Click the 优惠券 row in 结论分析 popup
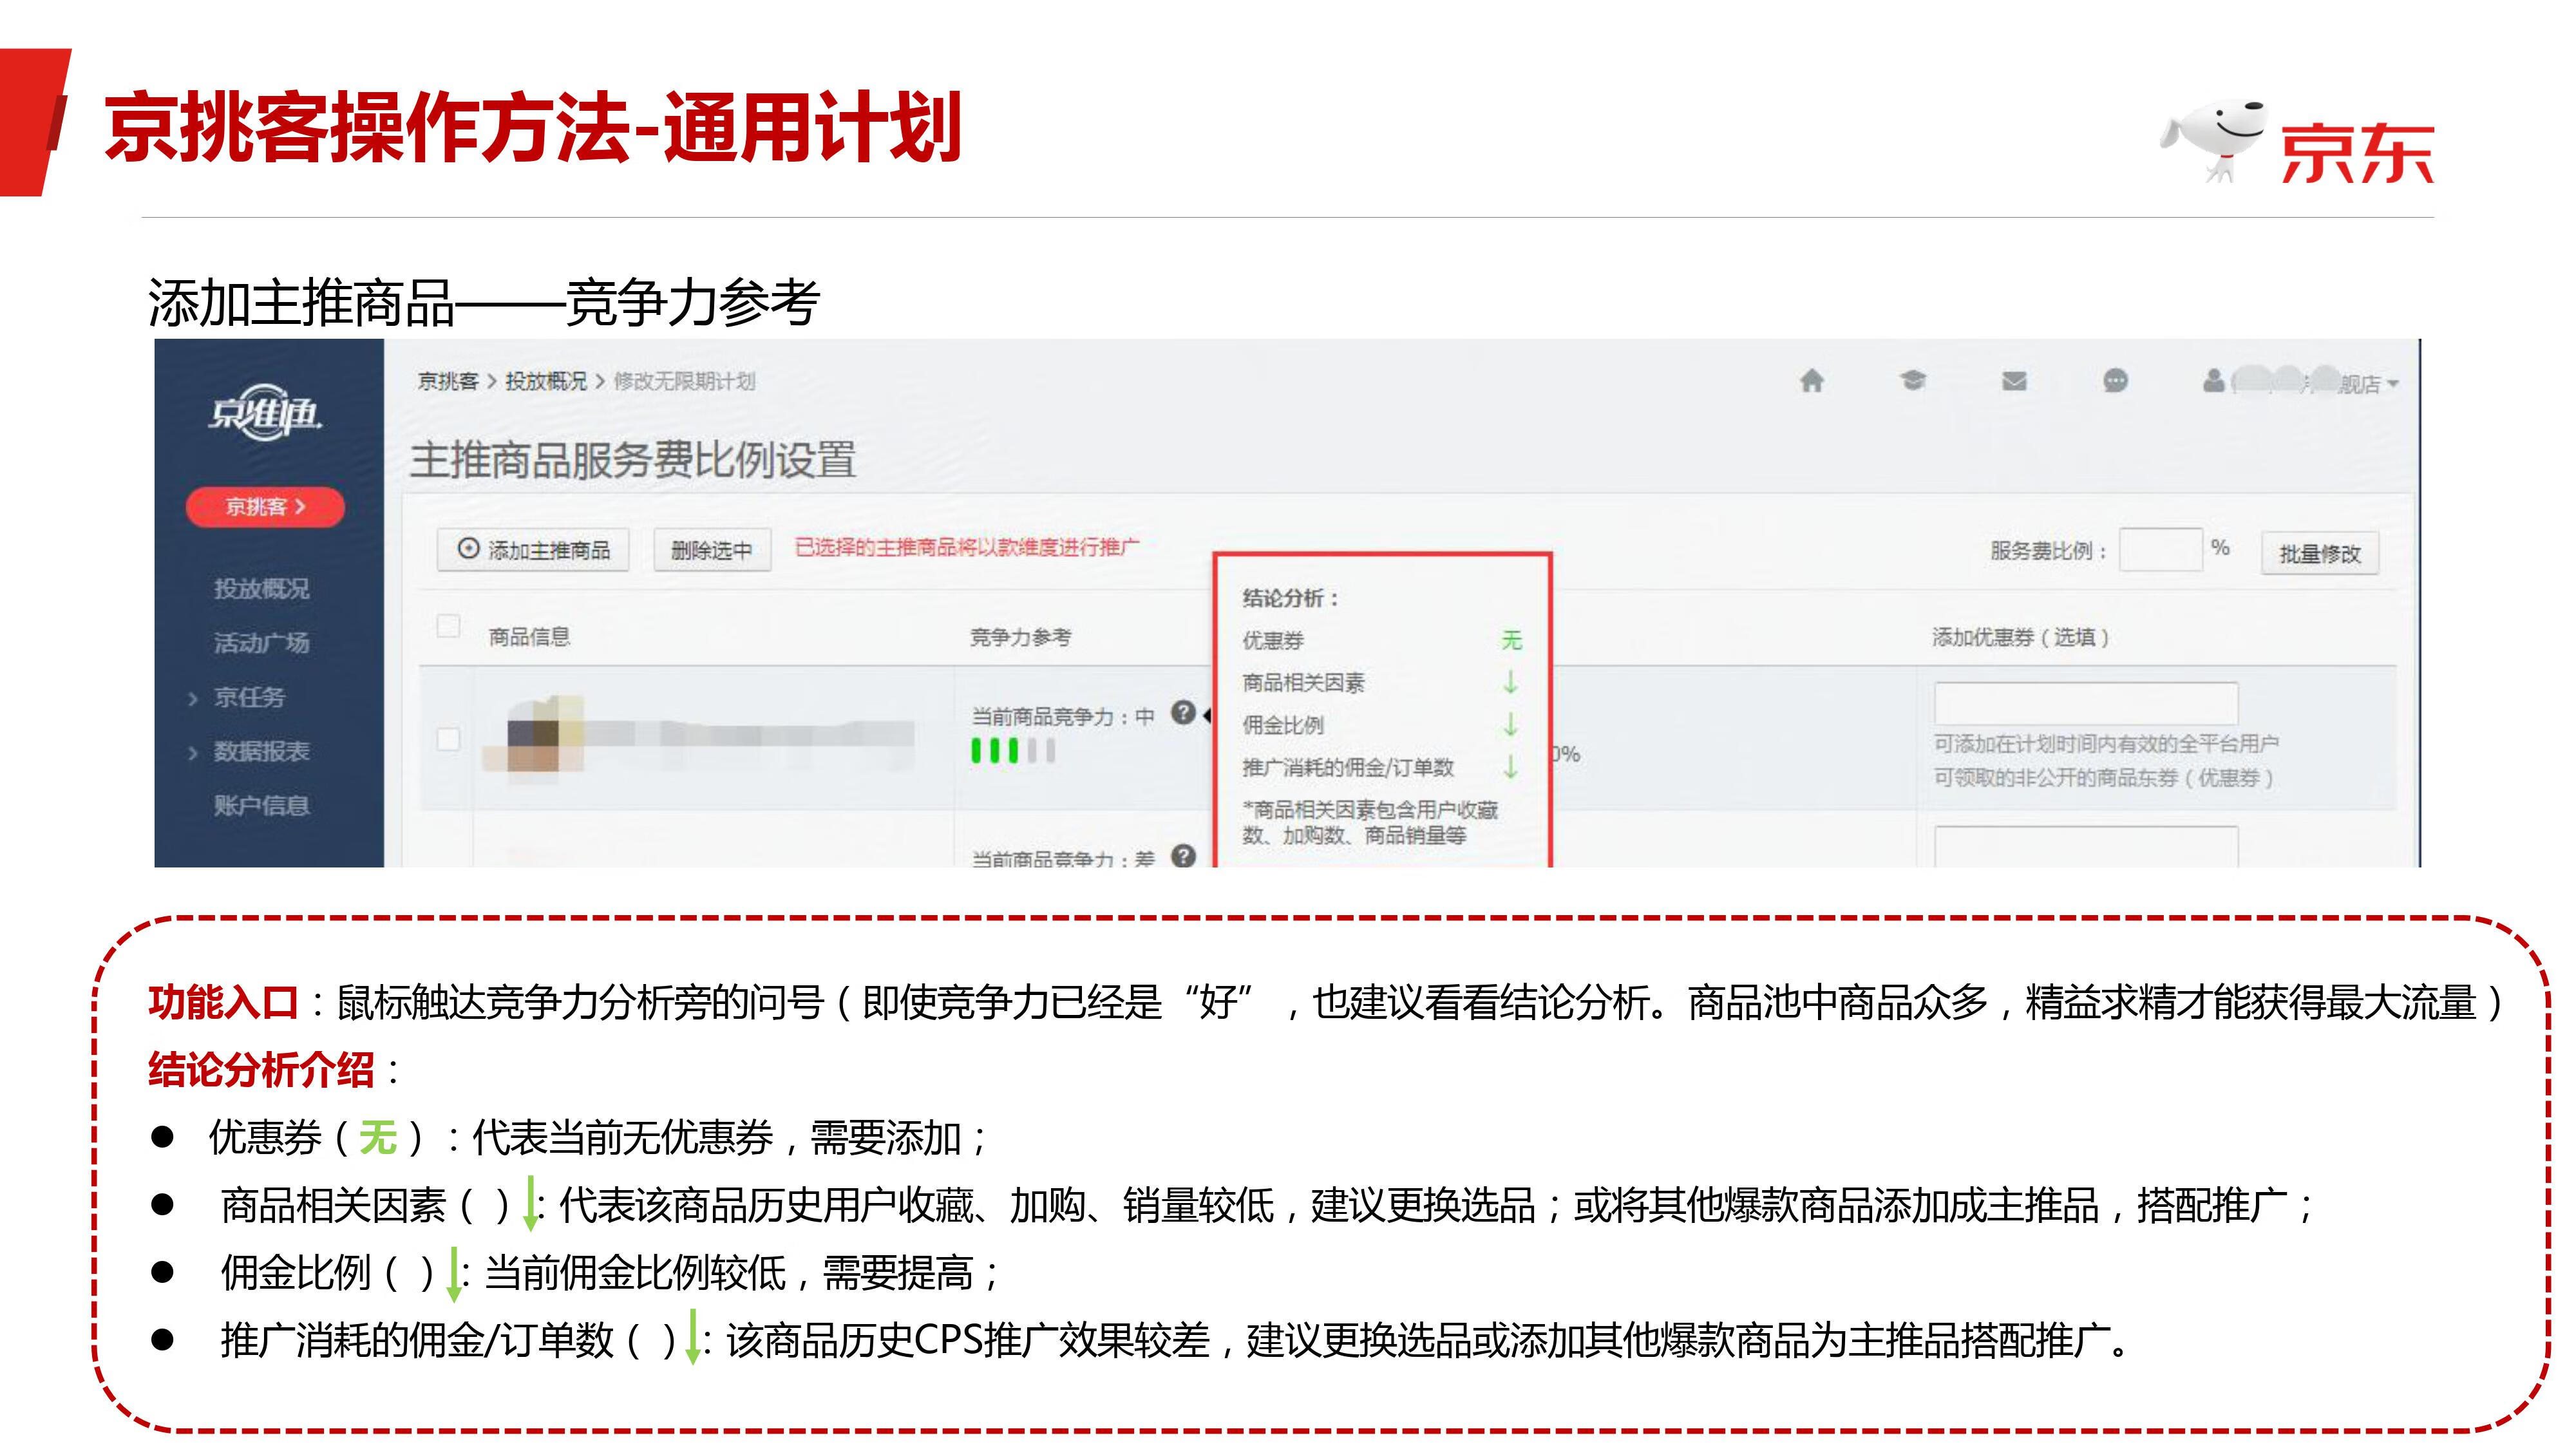 click(x=1381, y=640)
